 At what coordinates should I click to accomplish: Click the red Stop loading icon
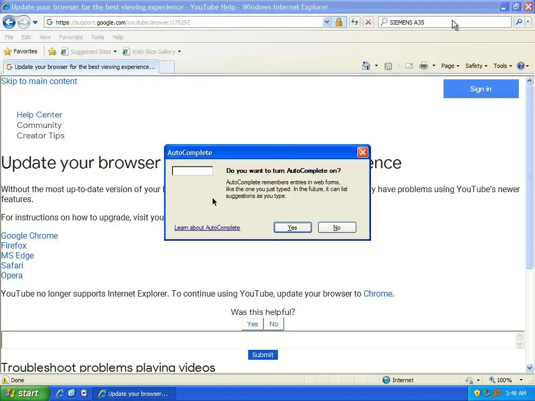pos(368,22)
